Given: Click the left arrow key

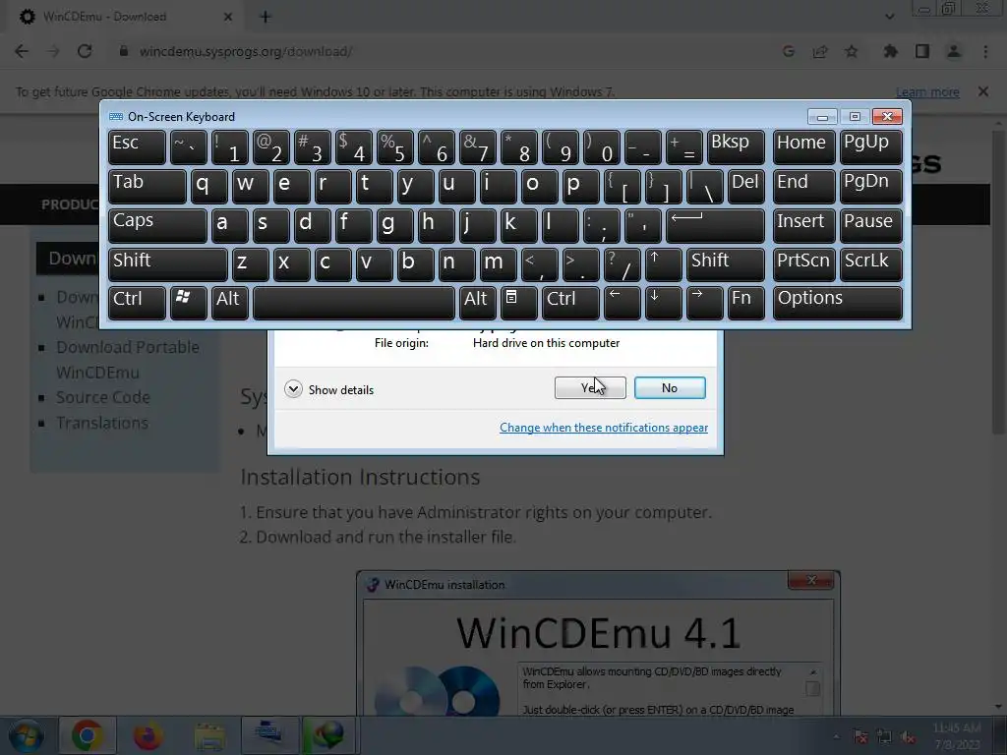Looking at the screenshot, I should [622, 303].
